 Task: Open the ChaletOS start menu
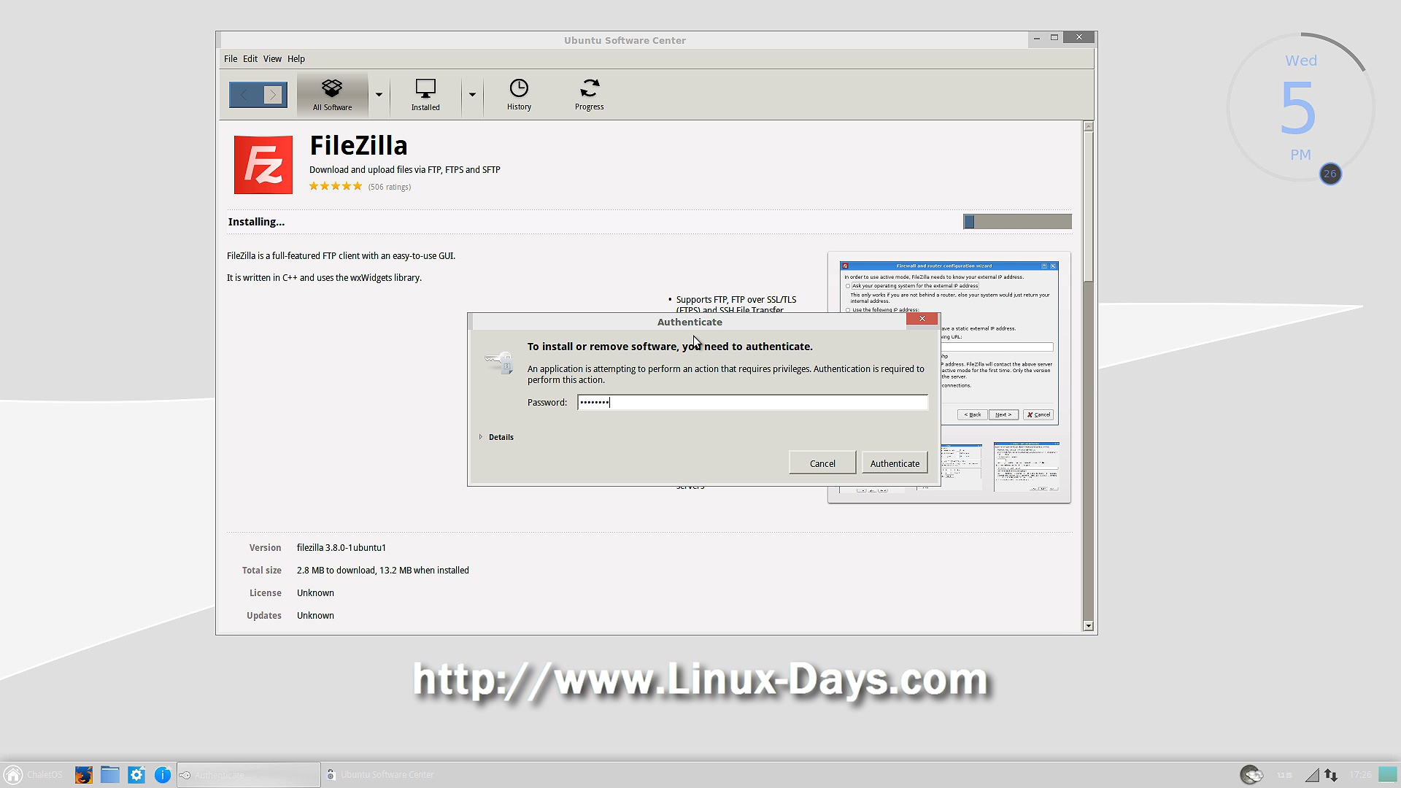[x=34, y=775]
